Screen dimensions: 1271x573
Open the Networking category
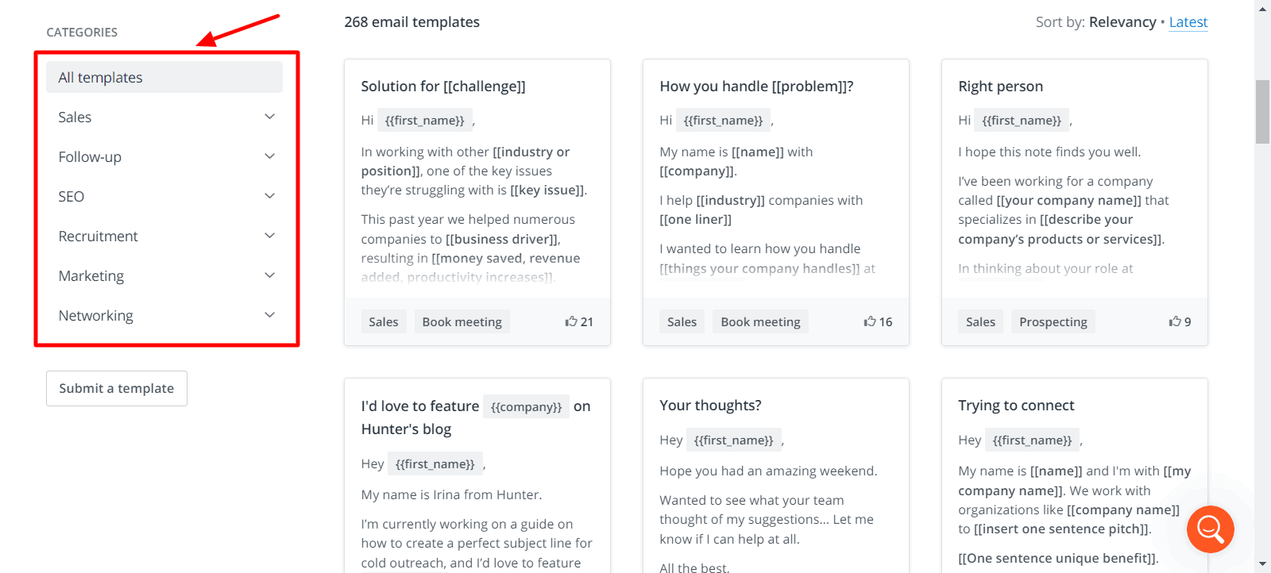[x=96, y=316]
